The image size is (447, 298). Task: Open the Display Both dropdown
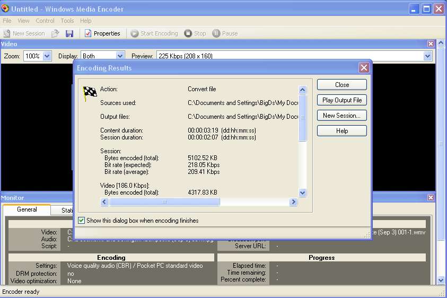[x=120, y=56]
